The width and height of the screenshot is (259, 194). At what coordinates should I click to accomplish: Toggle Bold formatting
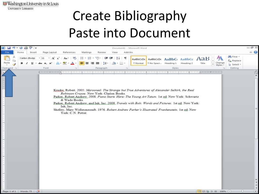pos(22,63)
